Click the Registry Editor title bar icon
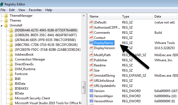Image resolution: width=178 pixels, height=105 pixels. pos(1,4)
